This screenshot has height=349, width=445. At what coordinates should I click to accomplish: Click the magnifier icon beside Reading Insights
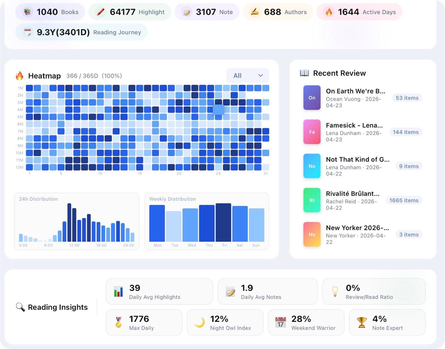pos(20,307)
